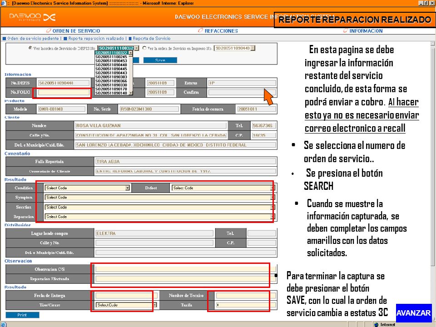This screenshot has width=436, height=327.
Task: Click into the No.FOLIO field
Action: [64, 92]
